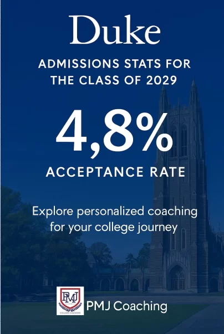This screenshot has width=224, height=334.
Task: Select the word RATE below the figure
Action: pos(167,172)
